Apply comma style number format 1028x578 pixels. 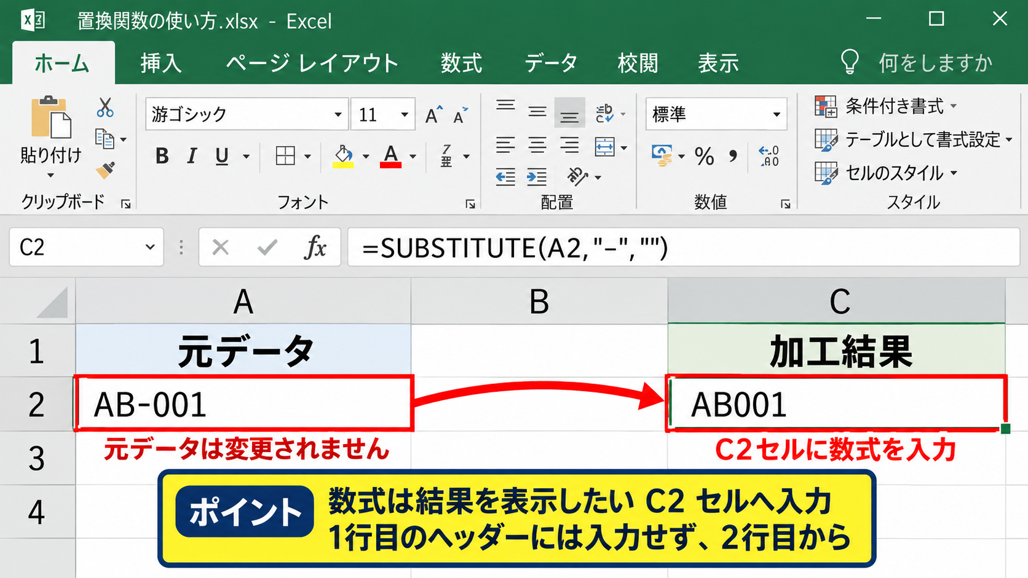[x=733, y=156]
